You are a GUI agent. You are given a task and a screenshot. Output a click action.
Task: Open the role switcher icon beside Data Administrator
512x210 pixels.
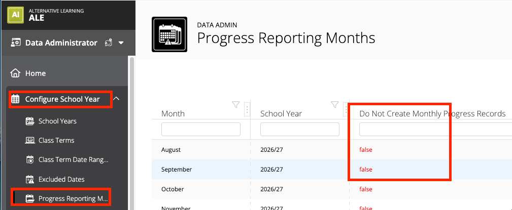click(x=109, y=43)
